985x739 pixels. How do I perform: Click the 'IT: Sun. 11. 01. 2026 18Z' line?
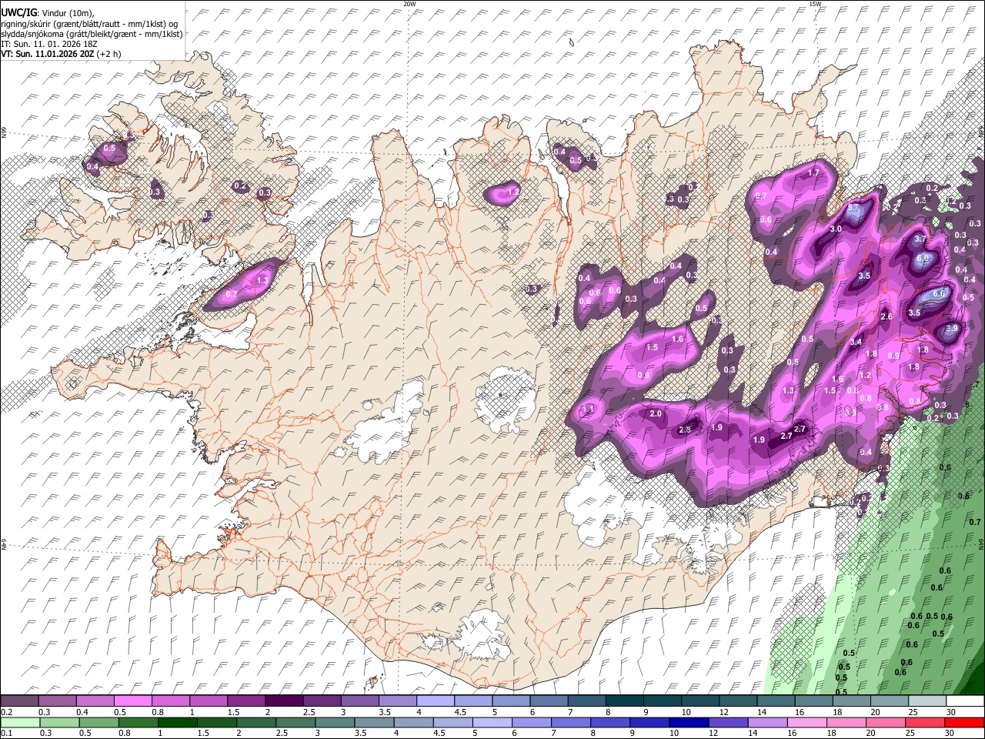[x=48, y=44]
